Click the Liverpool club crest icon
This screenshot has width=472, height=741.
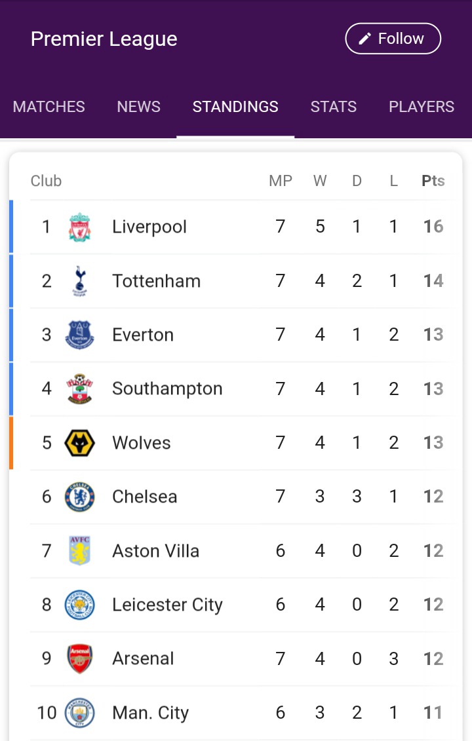tap(80, 227)
